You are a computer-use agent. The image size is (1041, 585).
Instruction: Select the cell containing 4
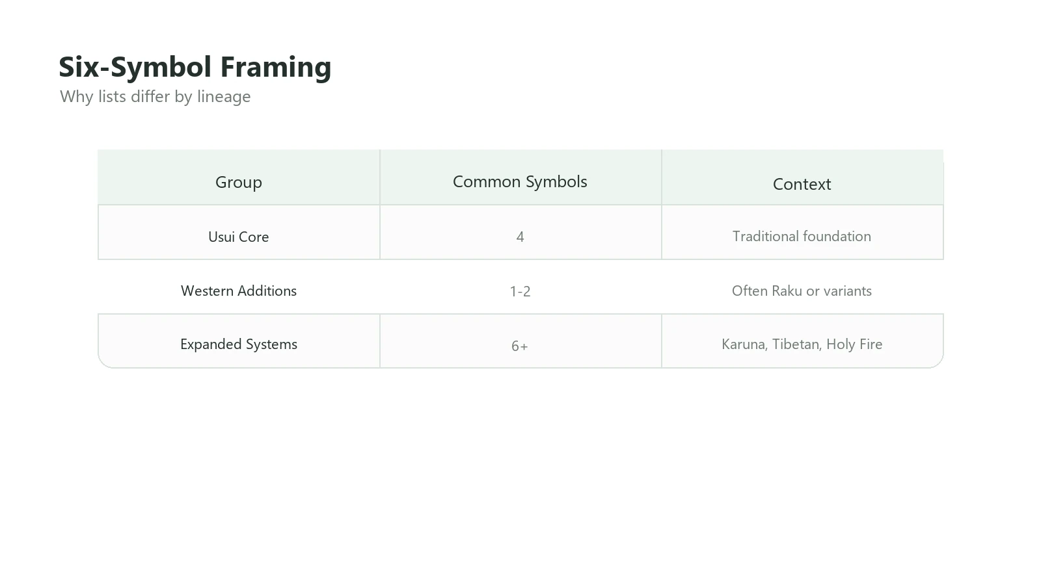[x=520, y=232]
